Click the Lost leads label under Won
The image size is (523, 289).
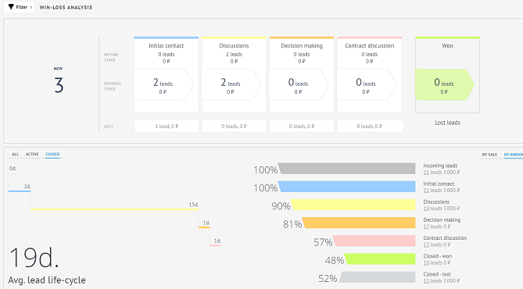[x=447, y=123]
